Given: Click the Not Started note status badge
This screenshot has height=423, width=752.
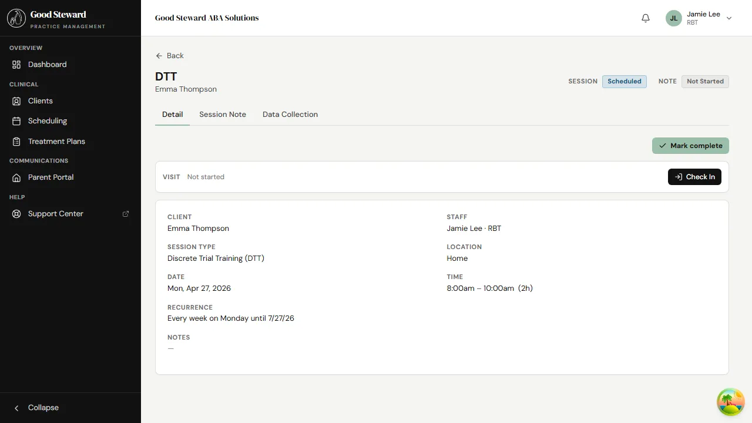Looking at the screenshot, I should coord(705,81).
